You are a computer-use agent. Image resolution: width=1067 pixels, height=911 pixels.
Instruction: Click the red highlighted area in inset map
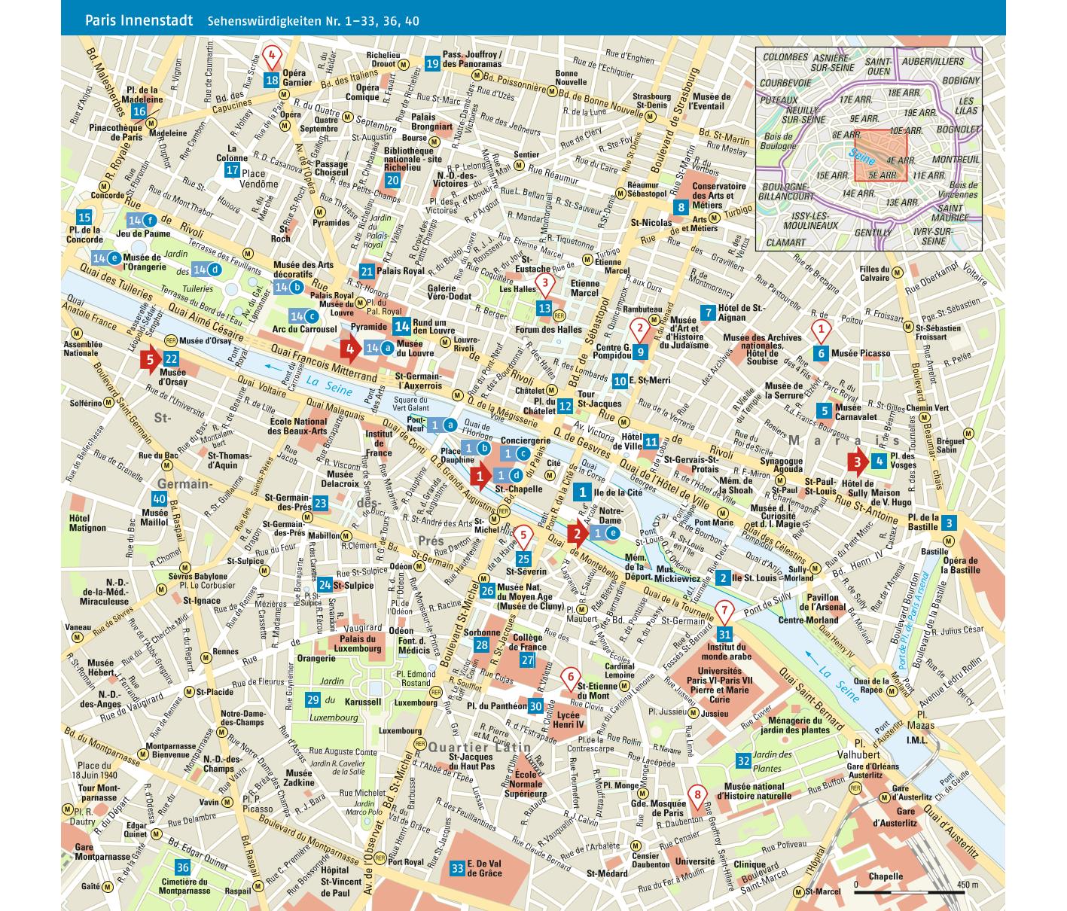pyautogui.click(x=875, y=157)
